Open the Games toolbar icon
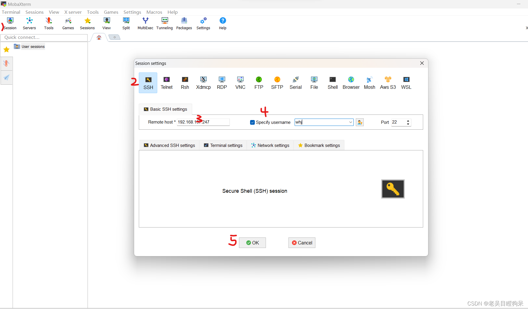This screenshot has height=309, width=528. click(68, 24)
